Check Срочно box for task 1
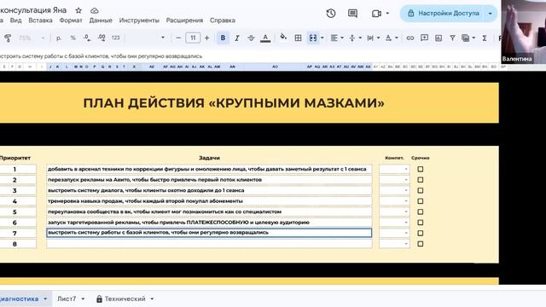 [x=421, y=169]
